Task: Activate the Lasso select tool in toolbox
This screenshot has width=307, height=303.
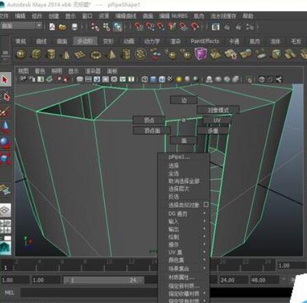Action: [x=5, y=96]
